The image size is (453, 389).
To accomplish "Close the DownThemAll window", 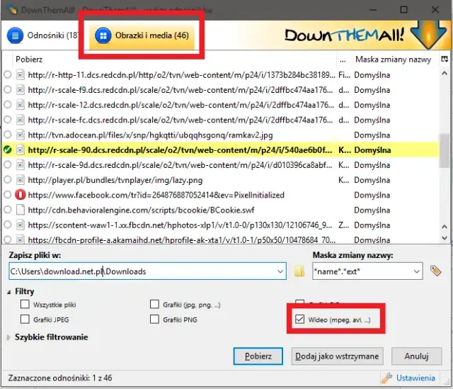I will point(435,9).
